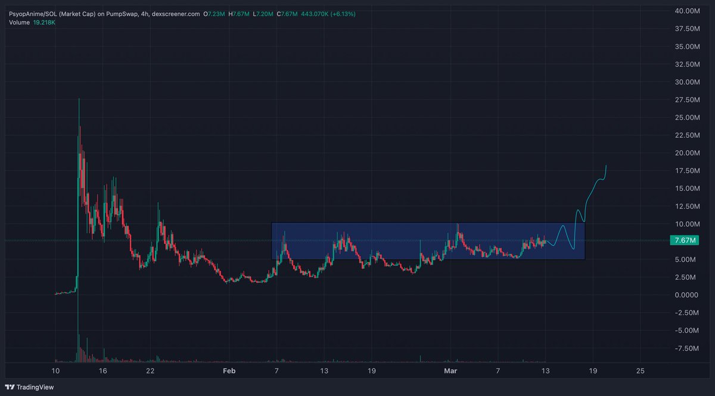The image size is (715, 396).
Task: Click the 17.50M price axis label
Action: [687, 171]
